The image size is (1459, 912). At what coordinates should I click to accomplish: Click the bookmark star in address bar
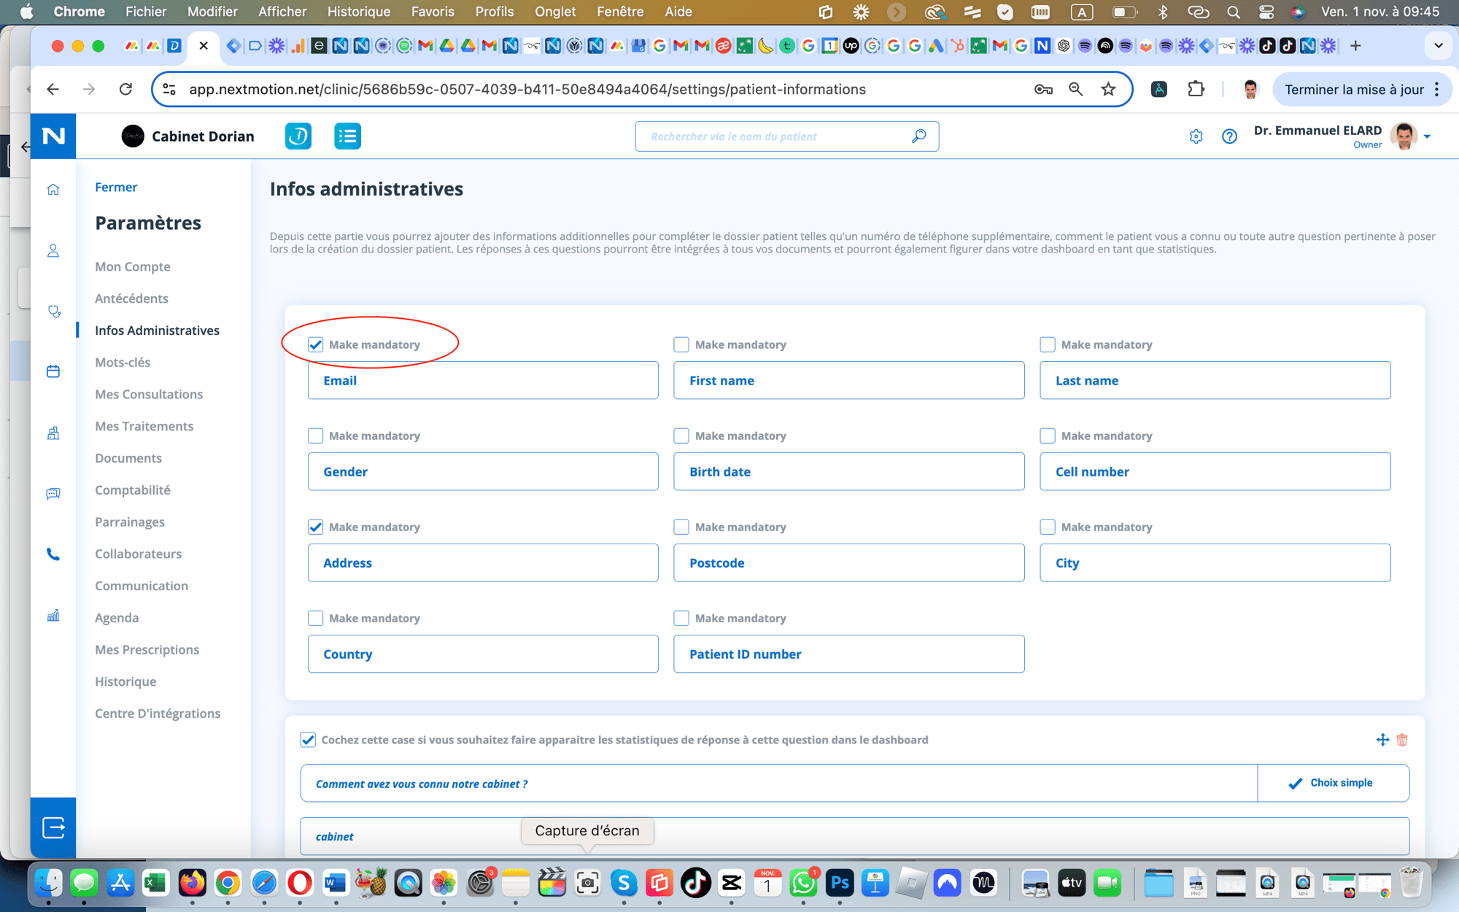tap(1109, 89)
